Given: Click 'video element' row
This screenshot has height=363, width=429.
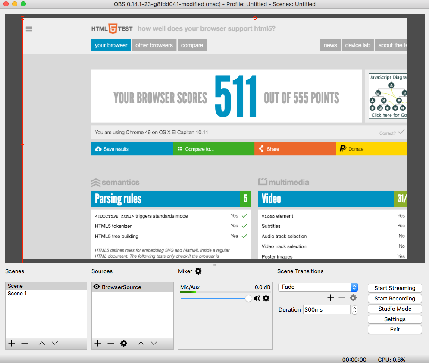Looking at the screenshot, I should point(333,216).
